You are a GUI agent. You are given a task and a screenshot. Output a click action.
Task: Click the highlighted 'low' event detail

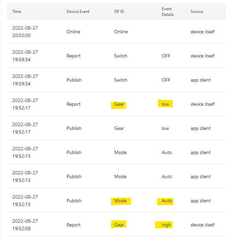pyautogui.click(x=165, y=104)
